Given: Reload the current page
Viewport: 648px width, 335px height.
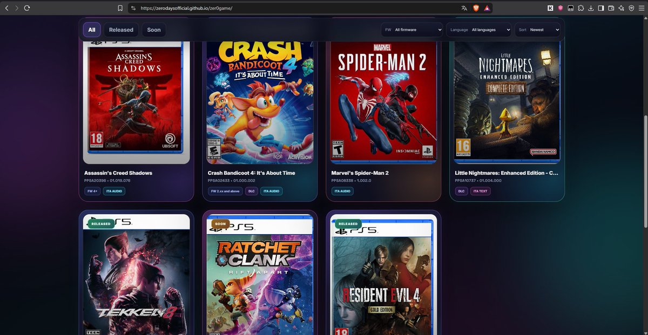Looking at the screenshot, I should pos(27,8).
